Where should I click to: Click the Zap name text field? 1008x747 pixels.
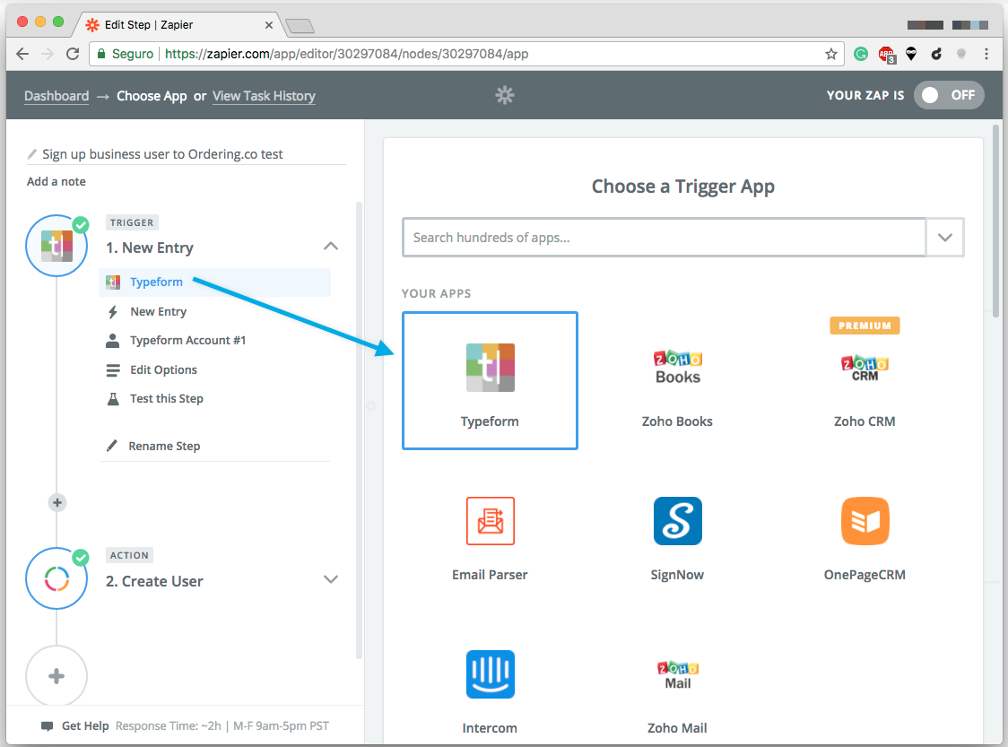tap(187, 154)
